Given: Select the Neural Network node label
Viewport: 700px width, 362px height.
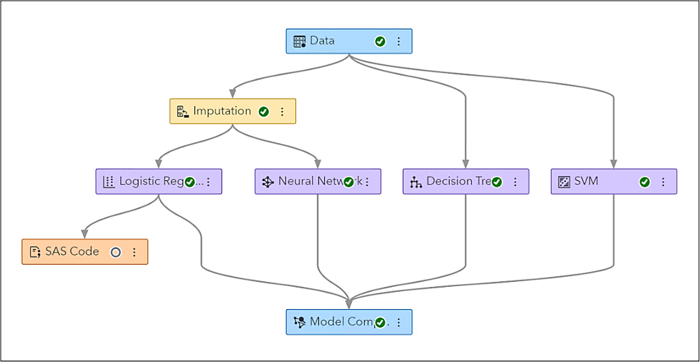Looking at the screenshot, I should (x=310, y=181).
